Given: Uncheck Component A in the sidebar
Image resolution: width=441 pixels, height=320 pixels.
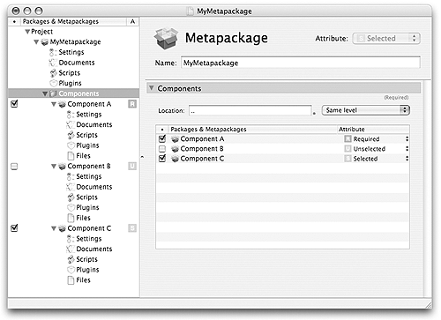Looking at the screenshot, I should pos(14,104).
